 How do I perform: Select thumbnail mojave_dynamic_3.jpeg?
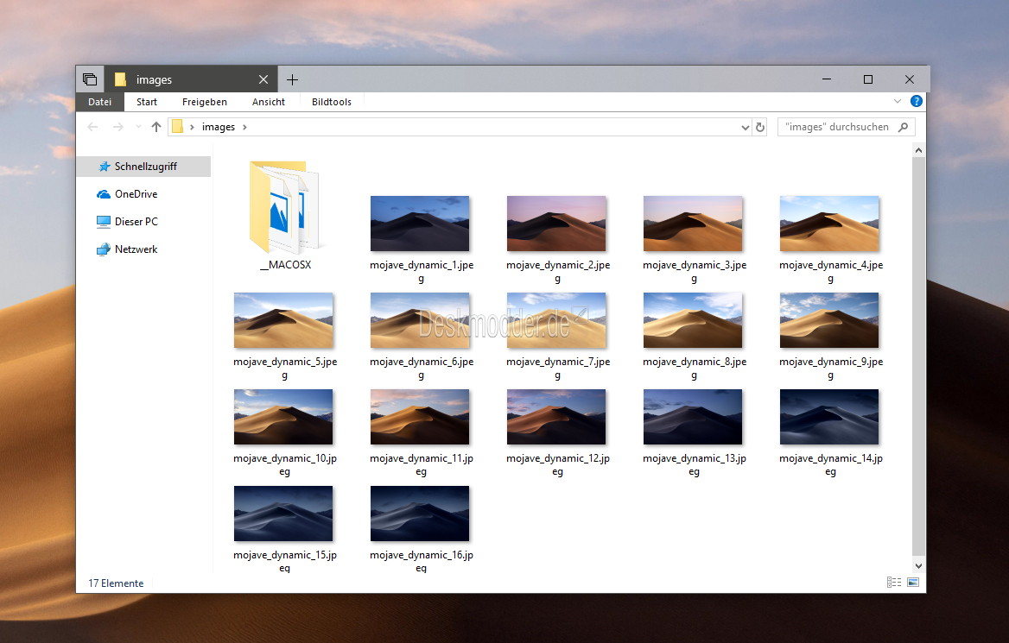(693, 224)
